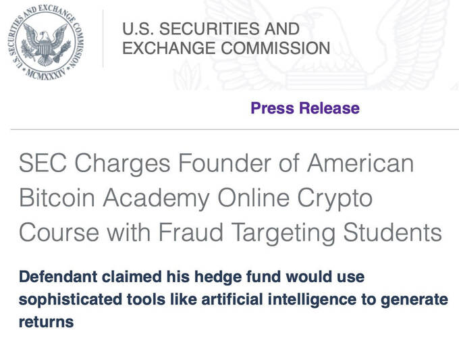Click the eagle emblem inside the seal

coord(45,44)
